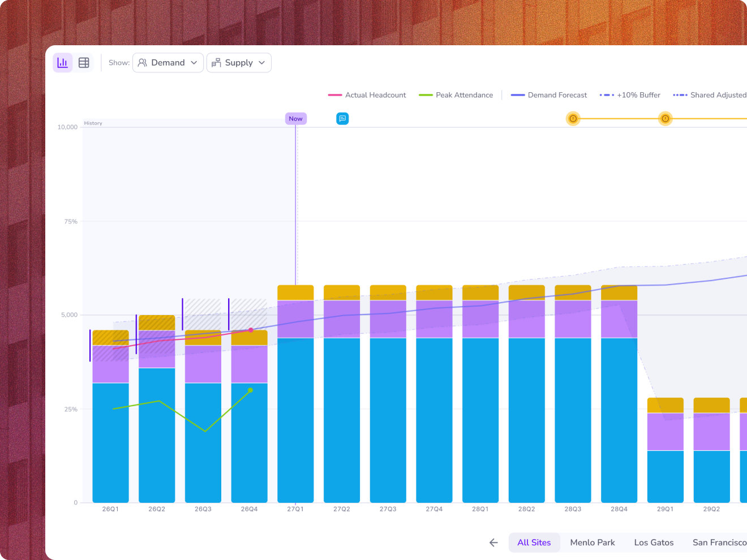The width and height of the screenshot is (747, 560).
Task: Open the blue comment note marker
Action: [342, 119]
